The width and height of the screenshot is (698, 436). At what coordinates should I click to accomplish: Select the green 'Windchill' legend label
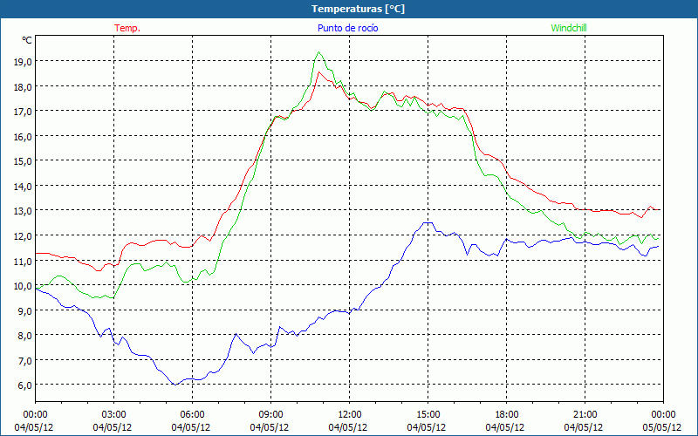569,28
